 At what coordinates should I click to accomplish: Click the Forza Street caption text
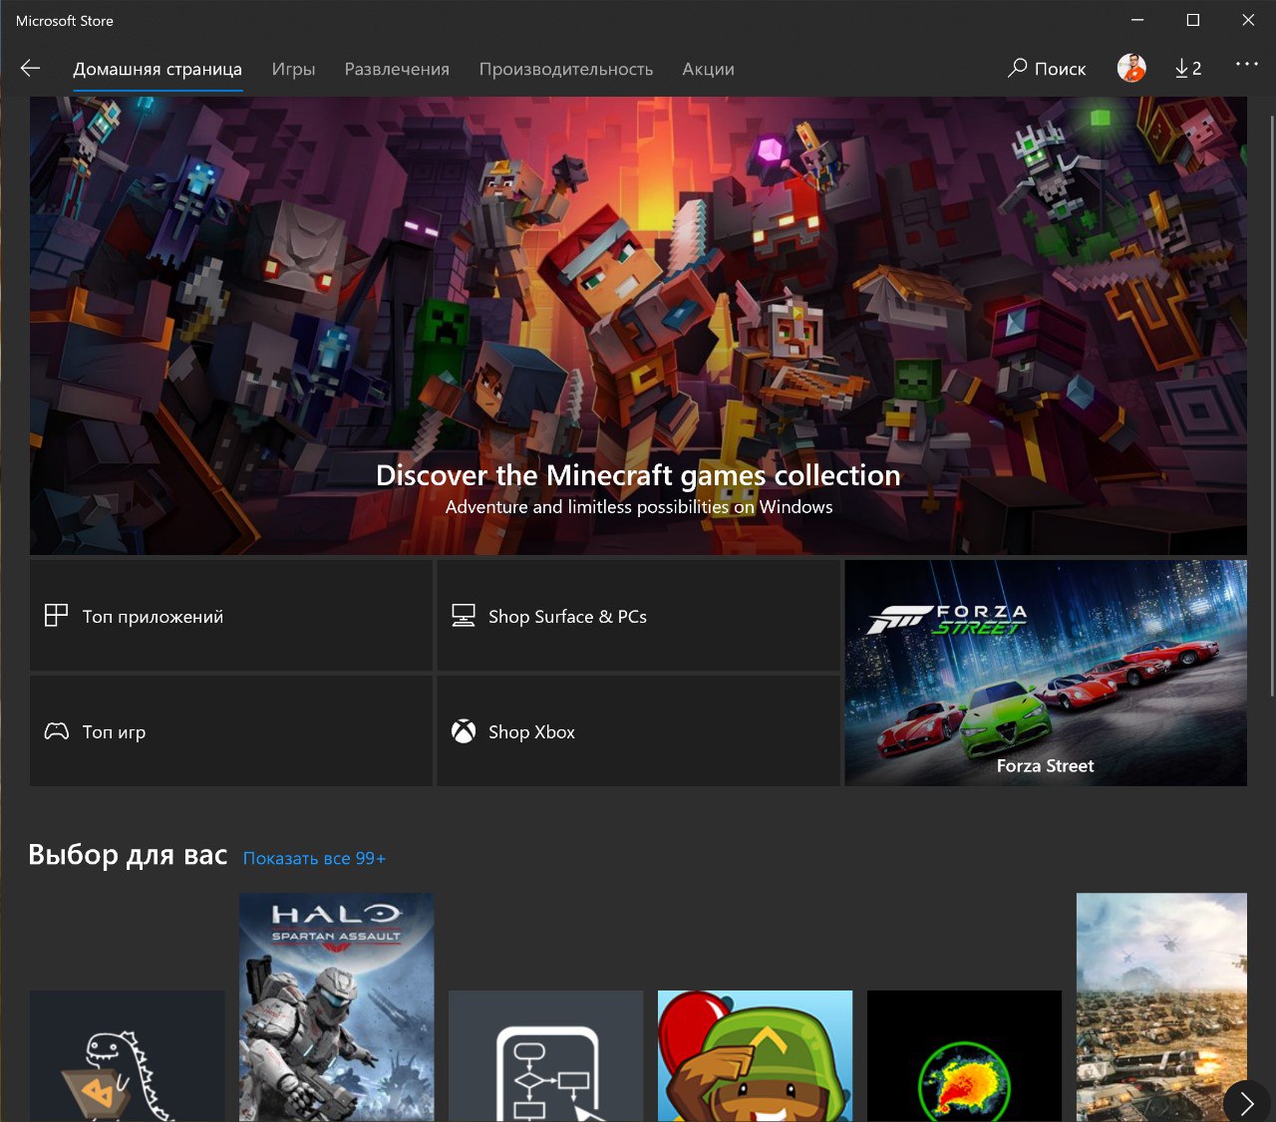pos(1045,765)
